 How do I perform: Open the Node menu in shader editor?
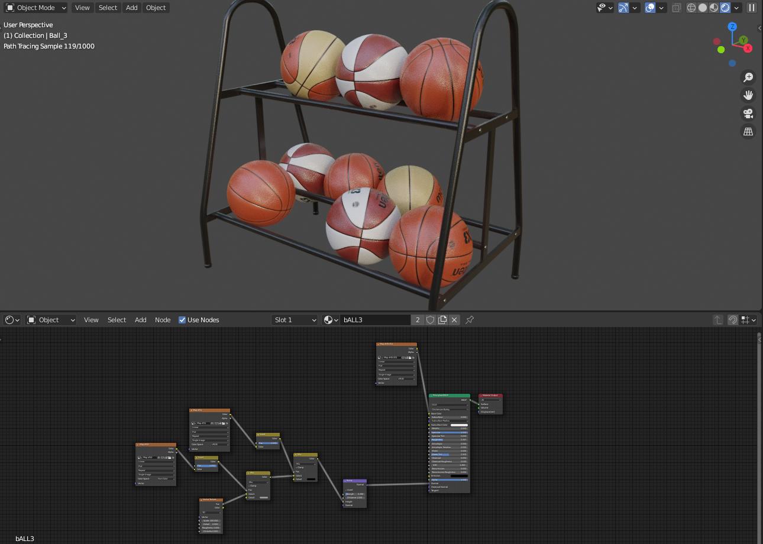click(163, 320)
